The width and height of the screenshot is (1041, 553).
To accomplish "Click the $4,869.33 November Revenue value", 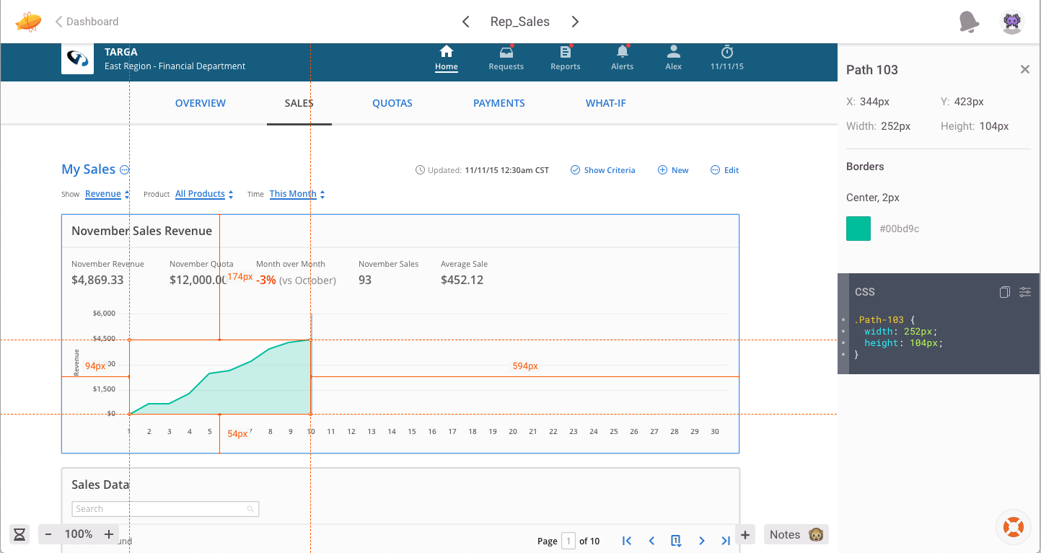I will pos(97,280).
